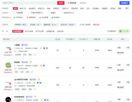
Task: Click the 9972 赞藏总量 value
Action: 97,50
